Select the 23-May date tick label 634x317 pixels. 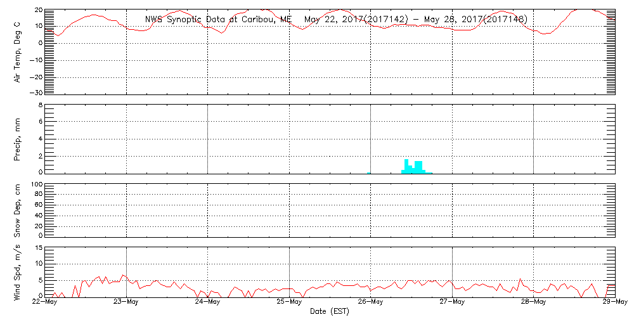(x=126, y=302)
